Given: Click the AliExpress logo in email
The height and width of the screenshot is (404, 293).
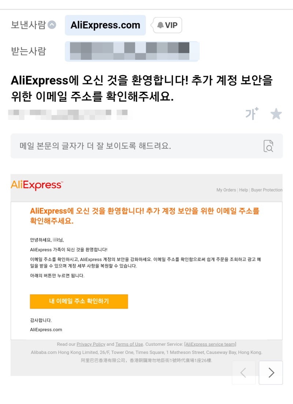Looking at the screenshot, I should [37, 185].
